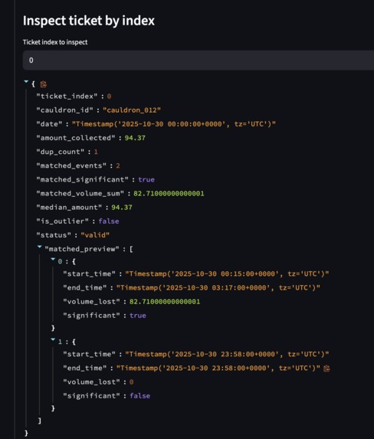Select the matched_volume_sum value
This screenshot has width=374, height=439.
coord(169,194)
